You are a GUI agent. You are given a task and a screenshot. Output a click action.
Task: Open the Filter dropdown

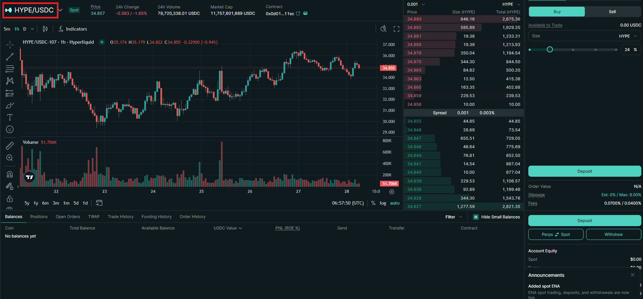click(x=454, y=217)
